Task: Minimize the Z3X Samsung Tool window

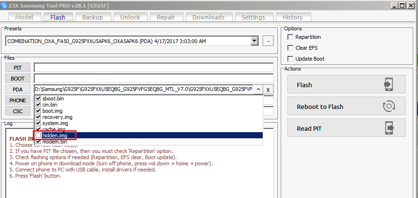Action: (x=395, y=5)
